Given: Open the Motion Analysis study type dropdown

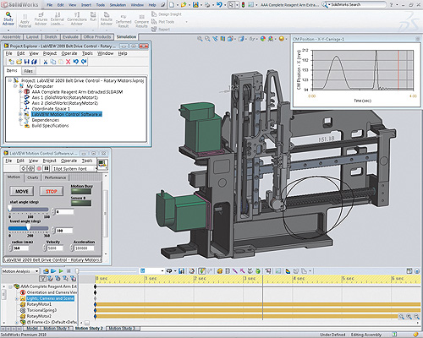Looking at the screenshot, I should tap(20, 271).
